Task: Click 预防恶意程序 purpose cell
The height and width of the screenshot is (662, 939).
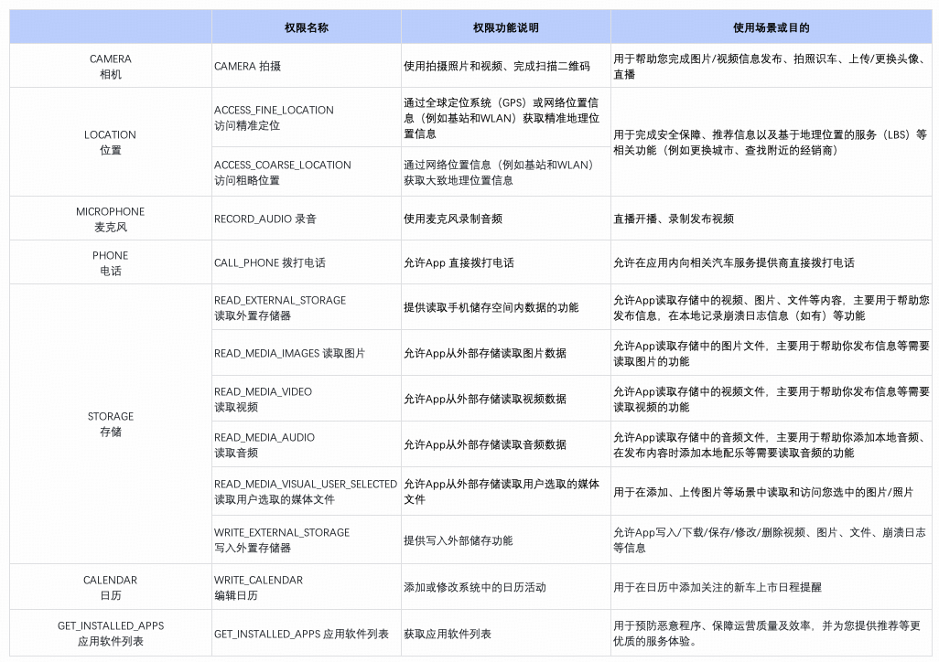Action: click(771, 634)
